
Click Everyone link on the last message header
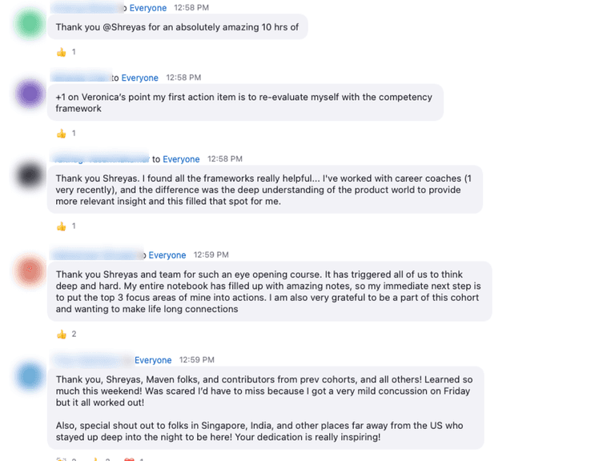click(x=153, y=360)
